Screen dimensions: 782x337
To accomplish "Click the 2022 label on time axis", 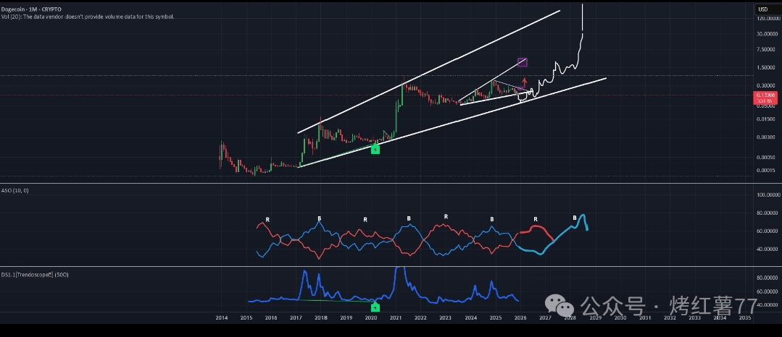I will (420, 317).
